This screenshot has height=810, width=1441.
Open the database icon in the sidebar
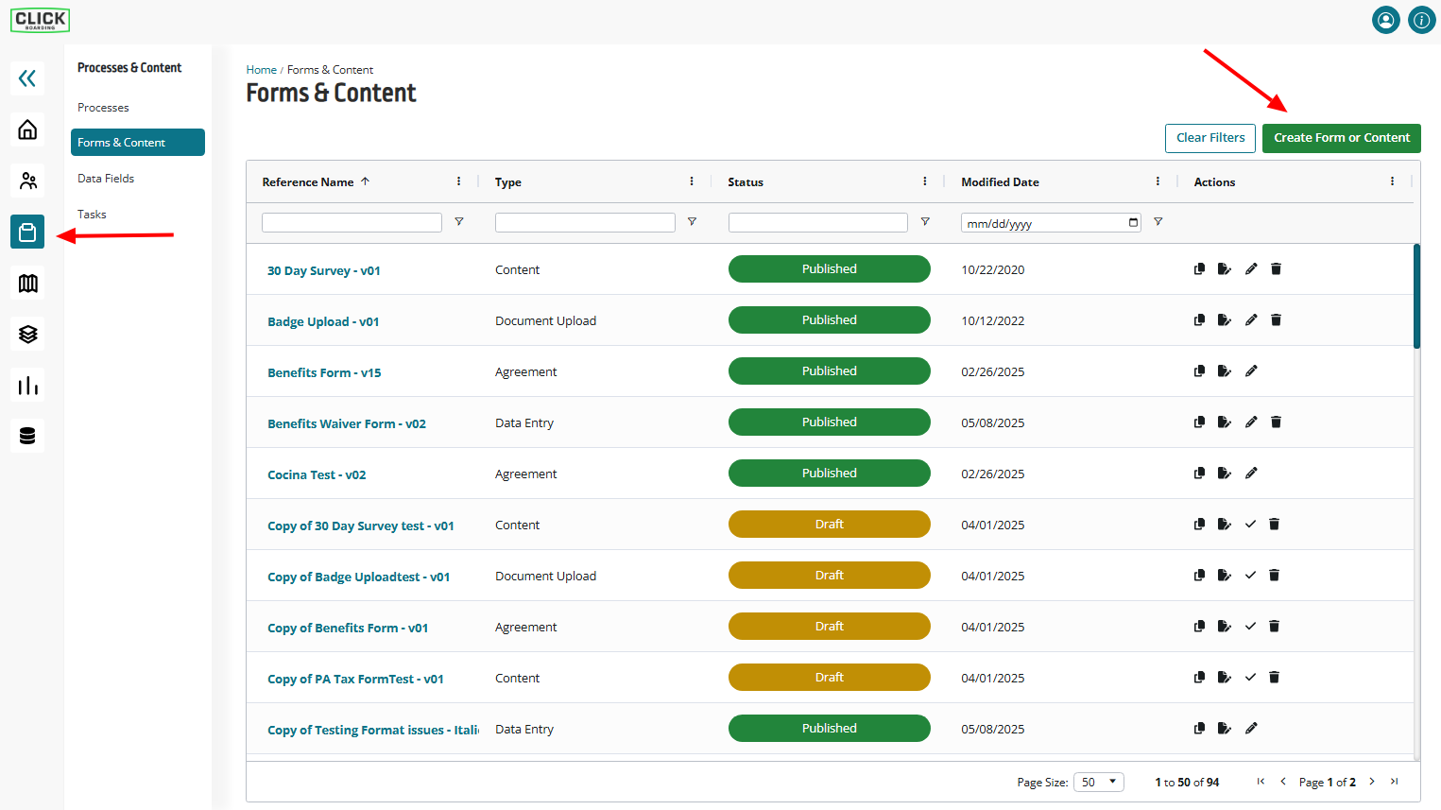point(27,436)
